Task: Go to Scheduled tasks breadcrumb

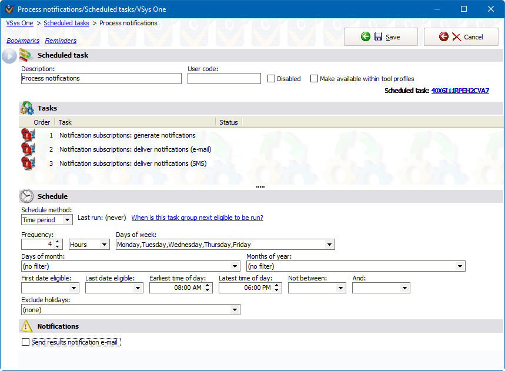Action: 66,24
